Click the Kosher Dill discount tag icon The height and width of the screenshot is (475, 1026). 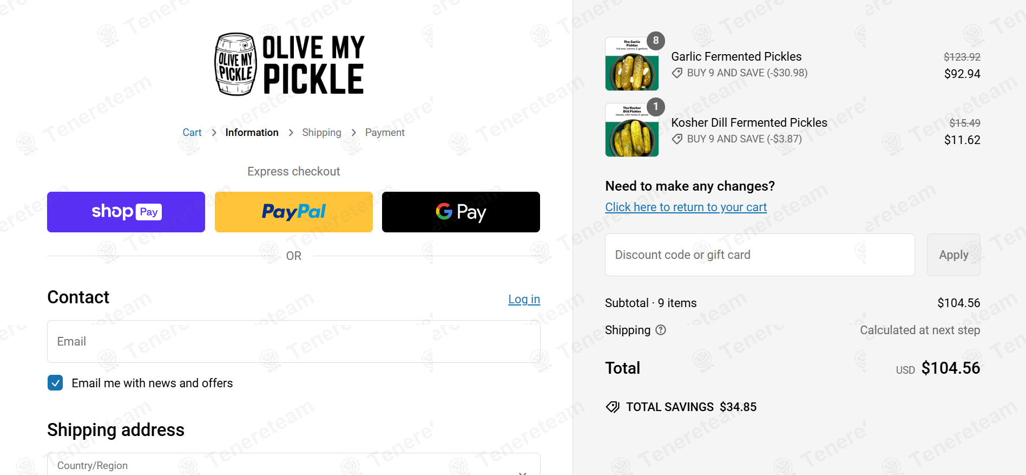coord(677,139)
